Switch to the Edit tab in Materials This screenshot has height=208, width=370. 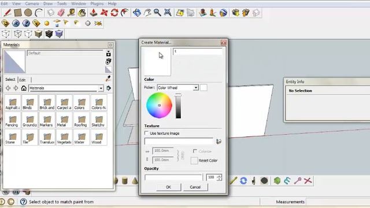(23, 80)
